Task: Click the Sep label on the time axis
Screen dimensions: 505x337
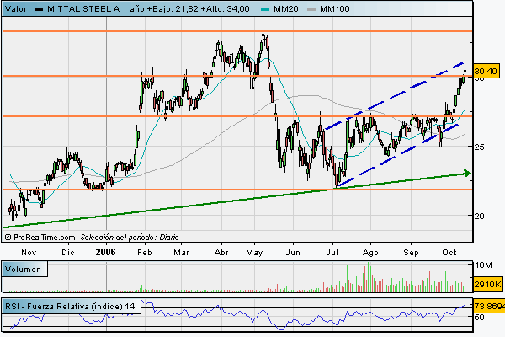Action: point(411,252)
